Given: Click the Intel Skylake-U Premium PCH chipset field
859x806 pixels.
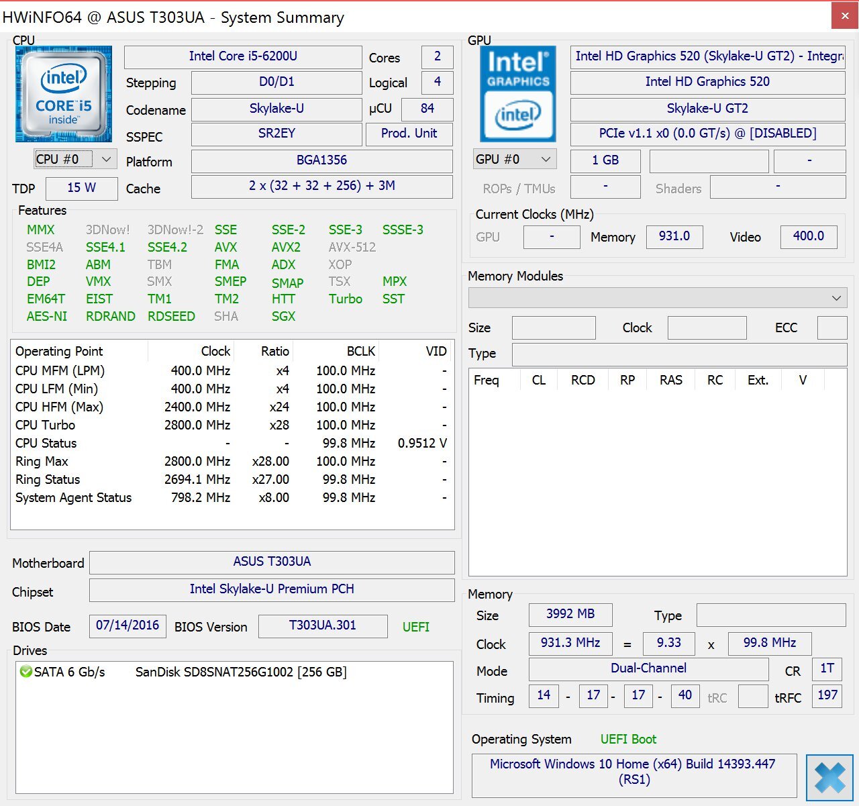Looking at the screenshot, I should point(272,589).
